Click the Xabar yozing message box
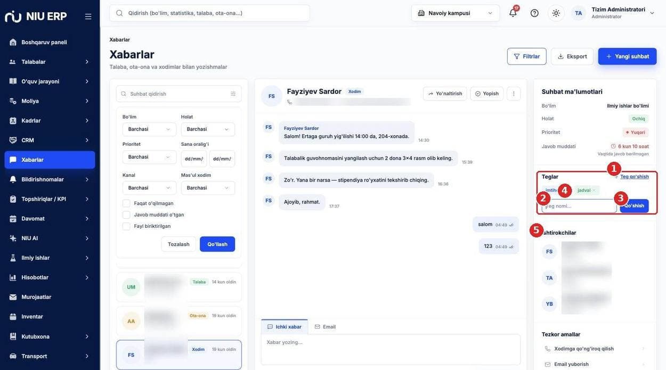Screen dimensions: 666x370 pyautogui.click(x=391, y=349)
